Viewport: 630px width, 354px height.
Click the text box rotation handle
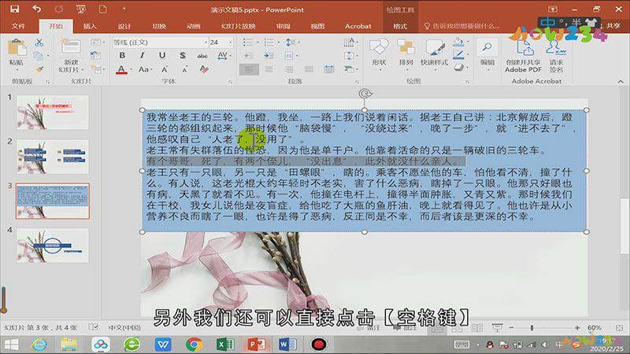(x=365, y=94)
